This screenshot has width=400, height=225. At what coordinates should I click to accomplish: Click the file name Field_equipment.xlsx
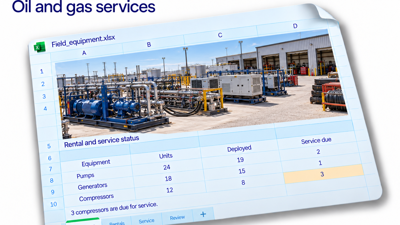(83, 41)
